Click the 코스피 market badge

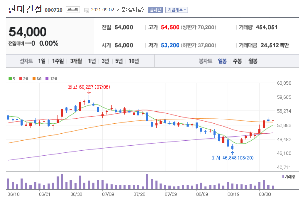coord(73,10)
